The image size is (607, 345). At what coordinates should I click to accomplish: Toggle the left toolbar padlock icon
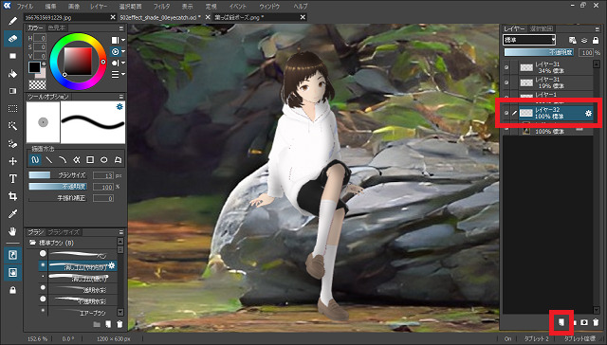[12, 290]
